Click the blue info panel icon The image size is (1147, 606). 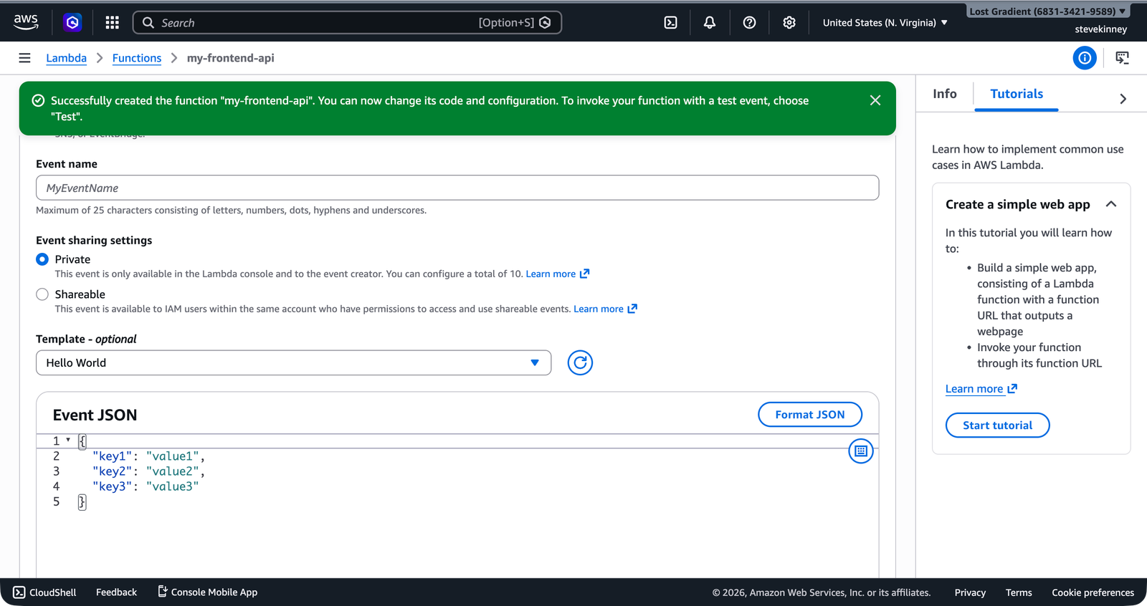(1084, 58)
